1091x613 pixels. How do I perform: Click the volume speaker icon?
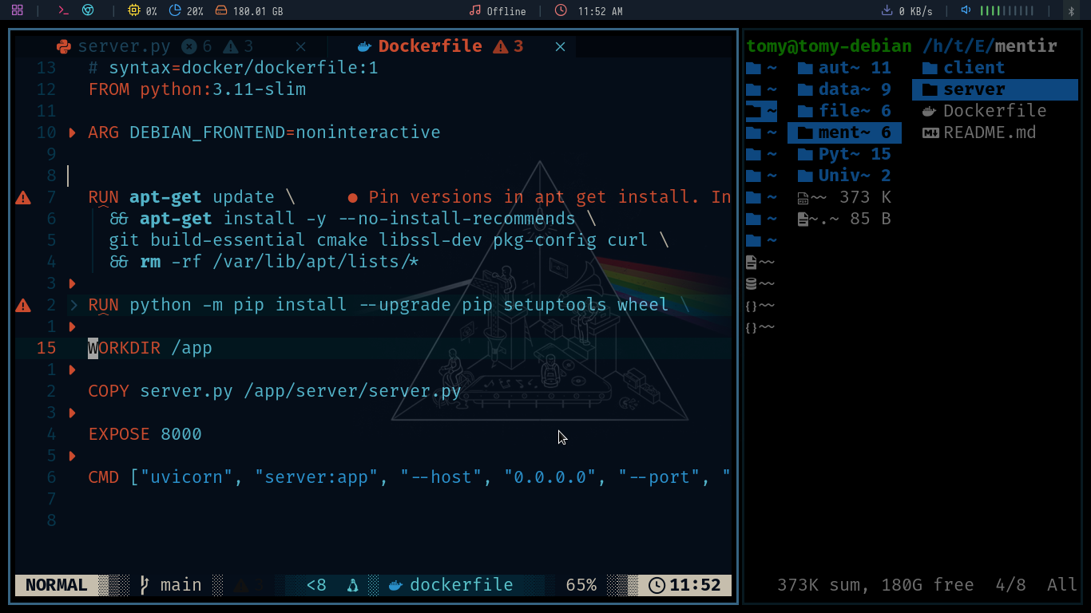click(966, 10)
